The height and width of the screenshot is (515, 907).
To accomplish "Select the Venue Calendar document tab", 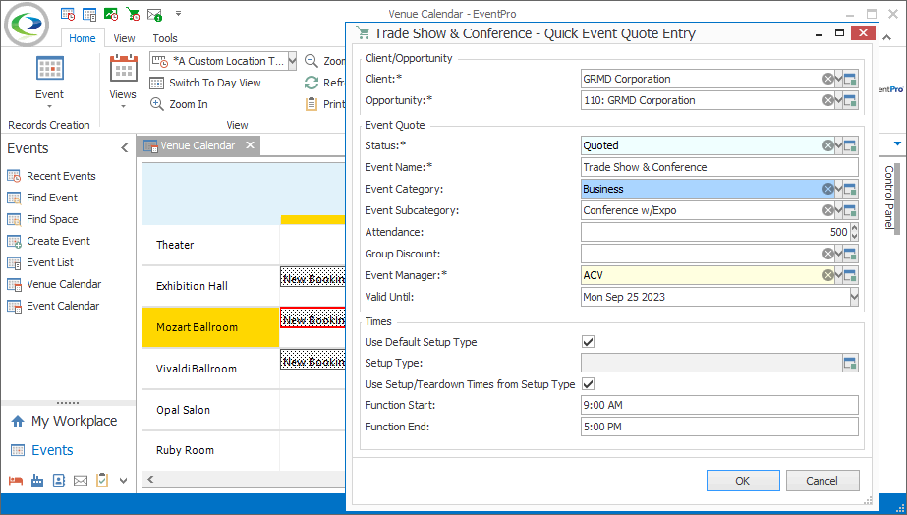I will pos(198,145).
